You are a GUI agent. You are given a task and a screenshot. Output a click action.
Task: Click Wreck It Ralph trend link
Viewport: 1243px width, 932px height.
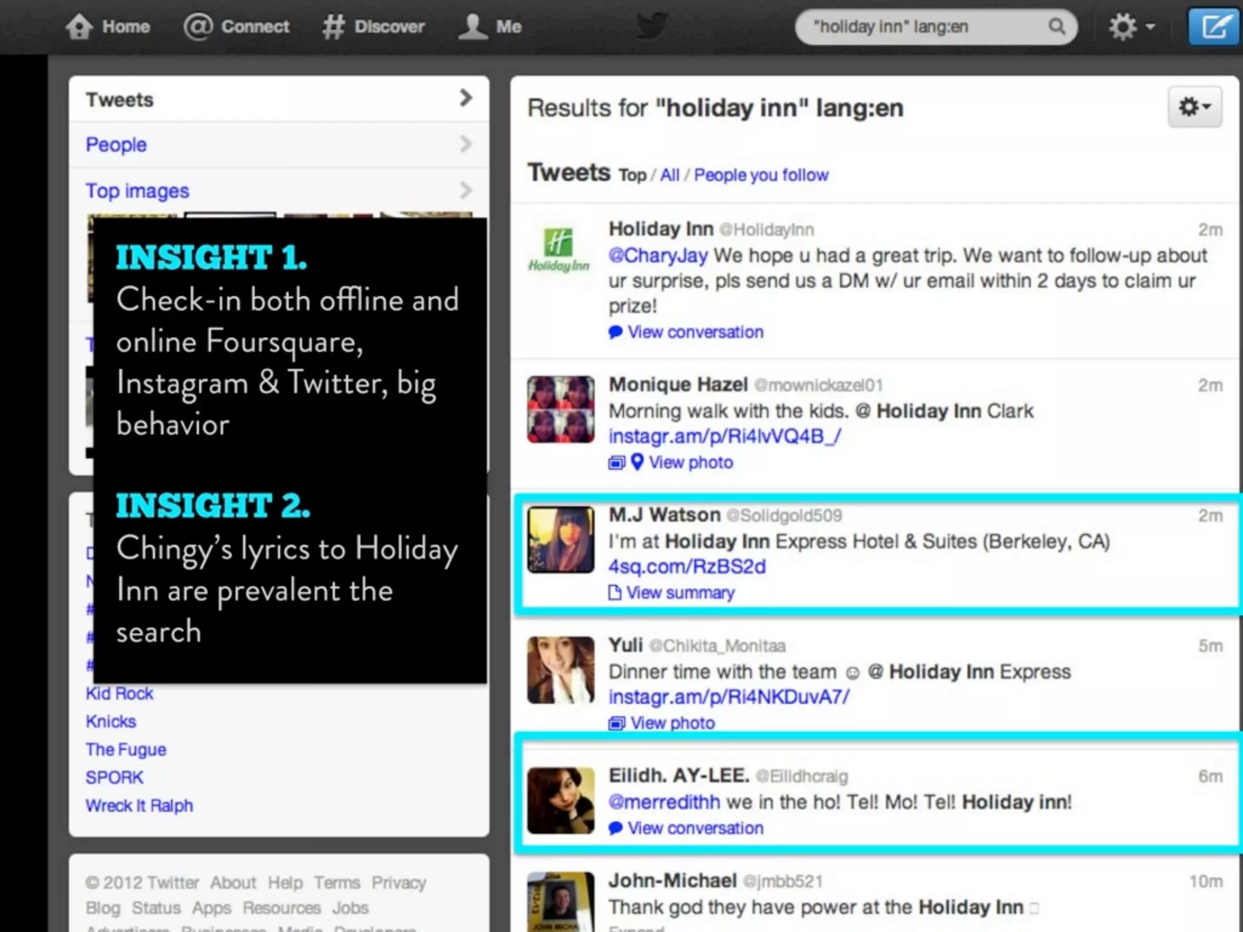(x=139, y=806)
